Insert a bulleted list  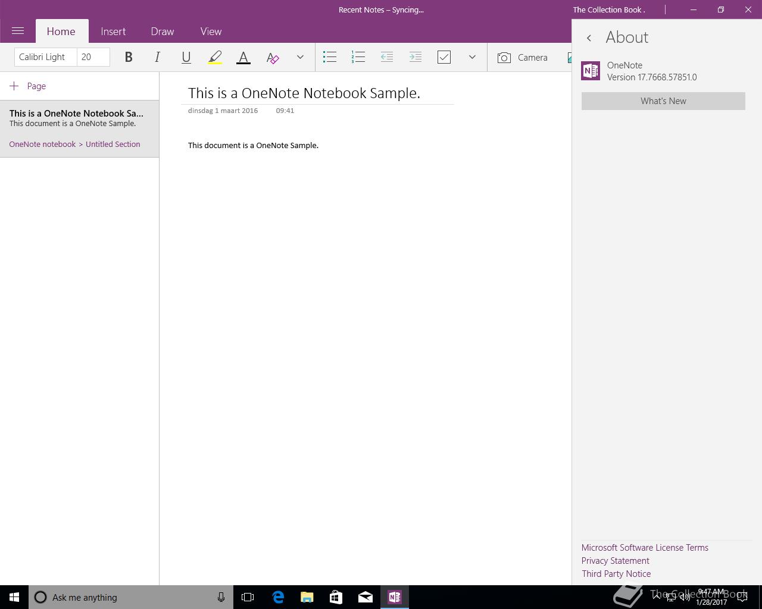tap(329, 57)
